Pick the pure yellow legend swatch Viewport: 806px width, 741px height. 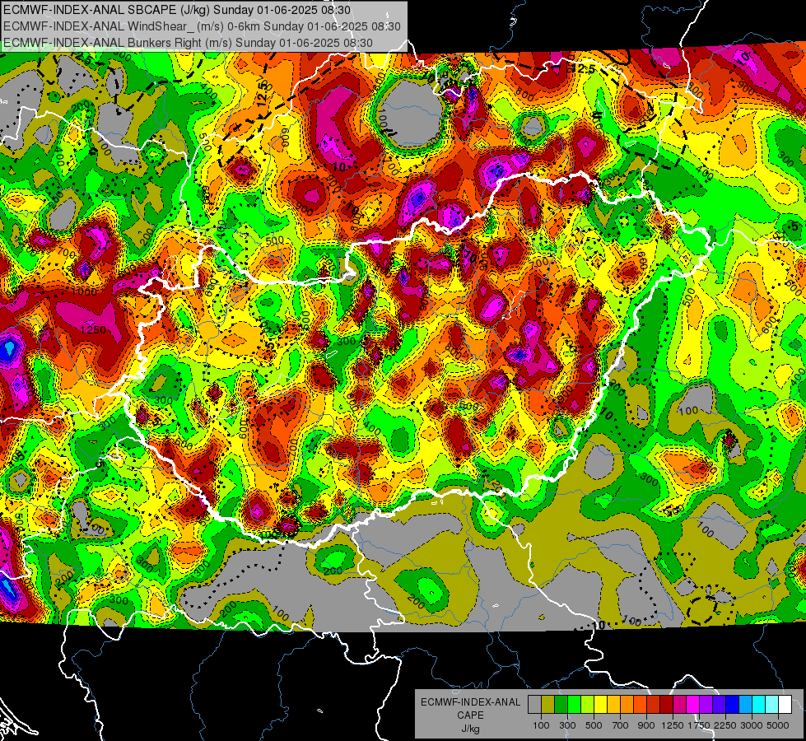600,704
